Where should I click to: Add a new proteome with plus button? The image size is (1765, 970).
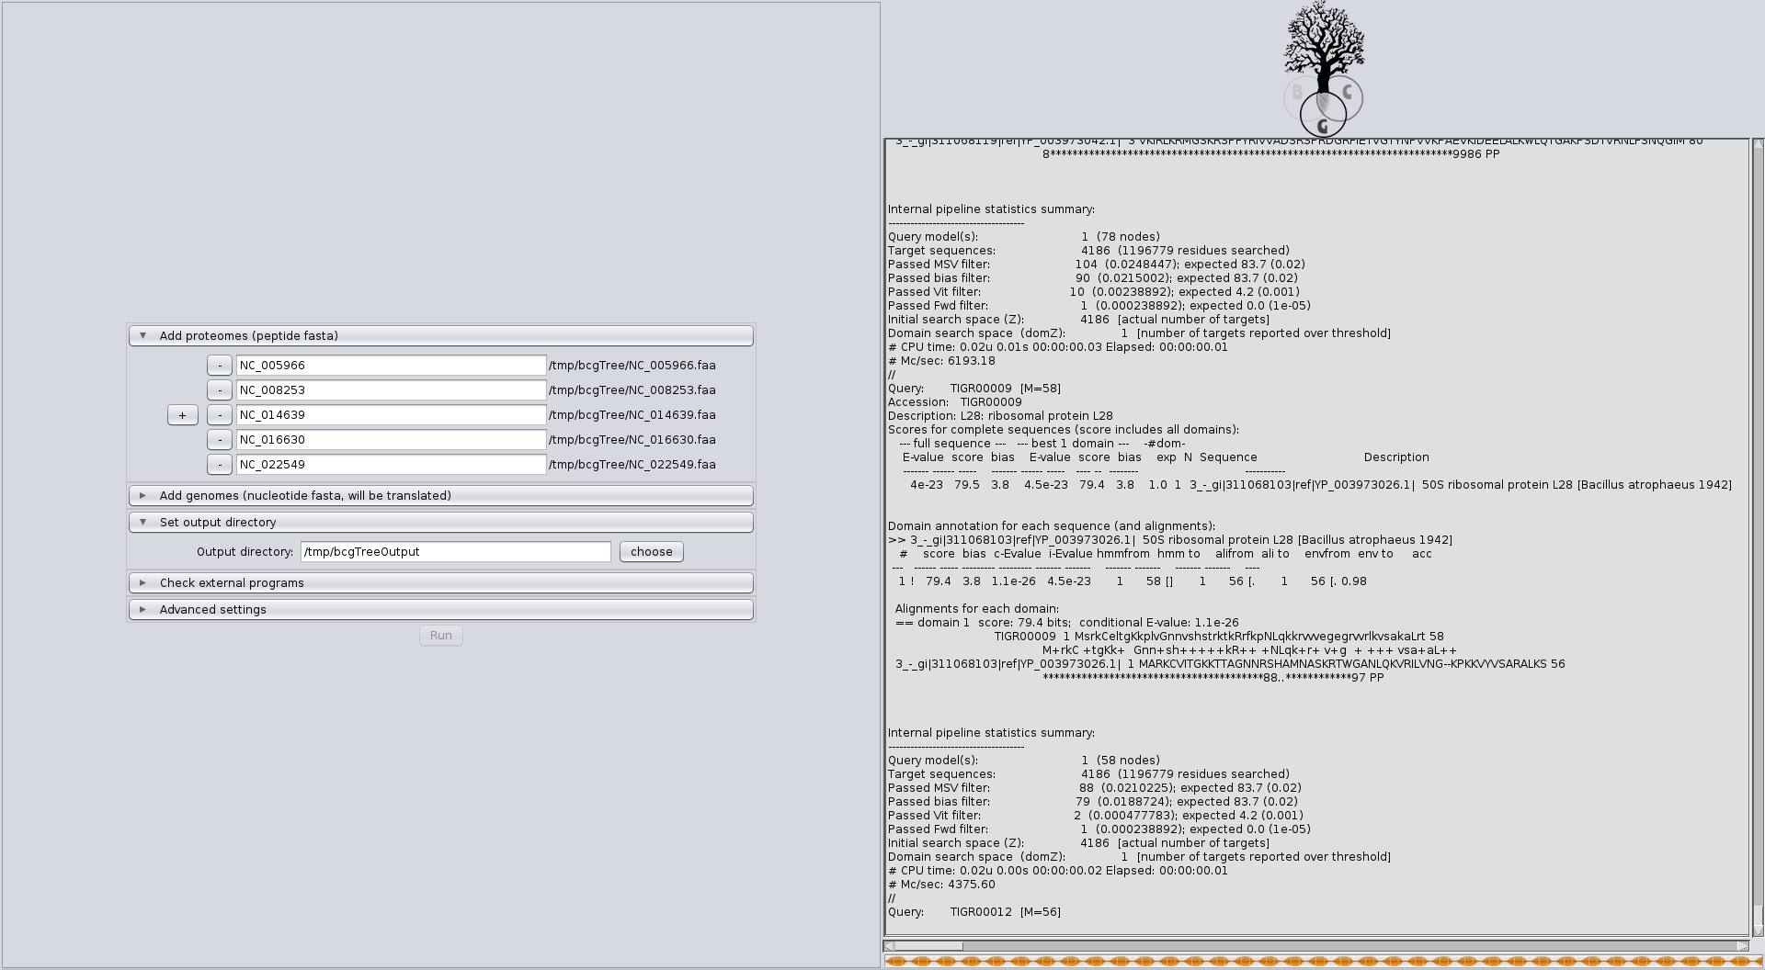pyautogui.click(x=182, y=415)
